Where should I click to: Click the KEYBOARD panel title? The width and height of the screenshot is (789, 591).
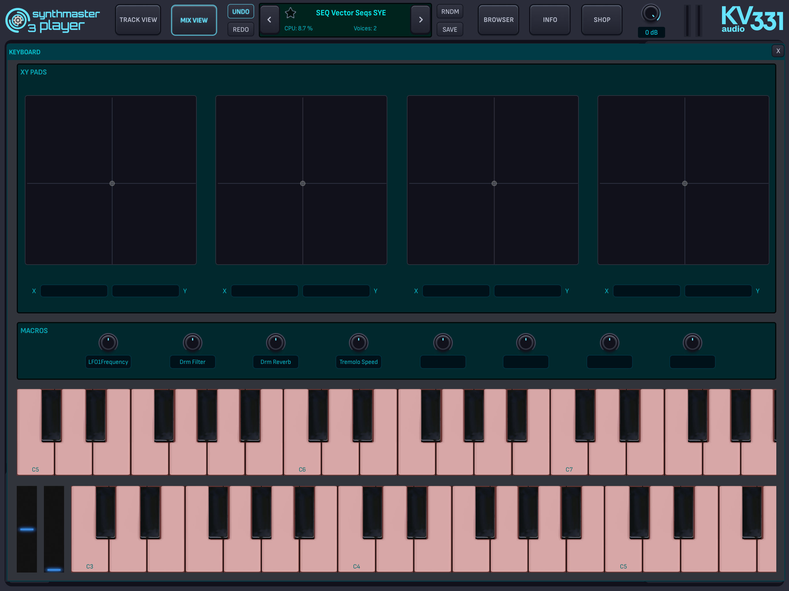[x=25, y=52]
